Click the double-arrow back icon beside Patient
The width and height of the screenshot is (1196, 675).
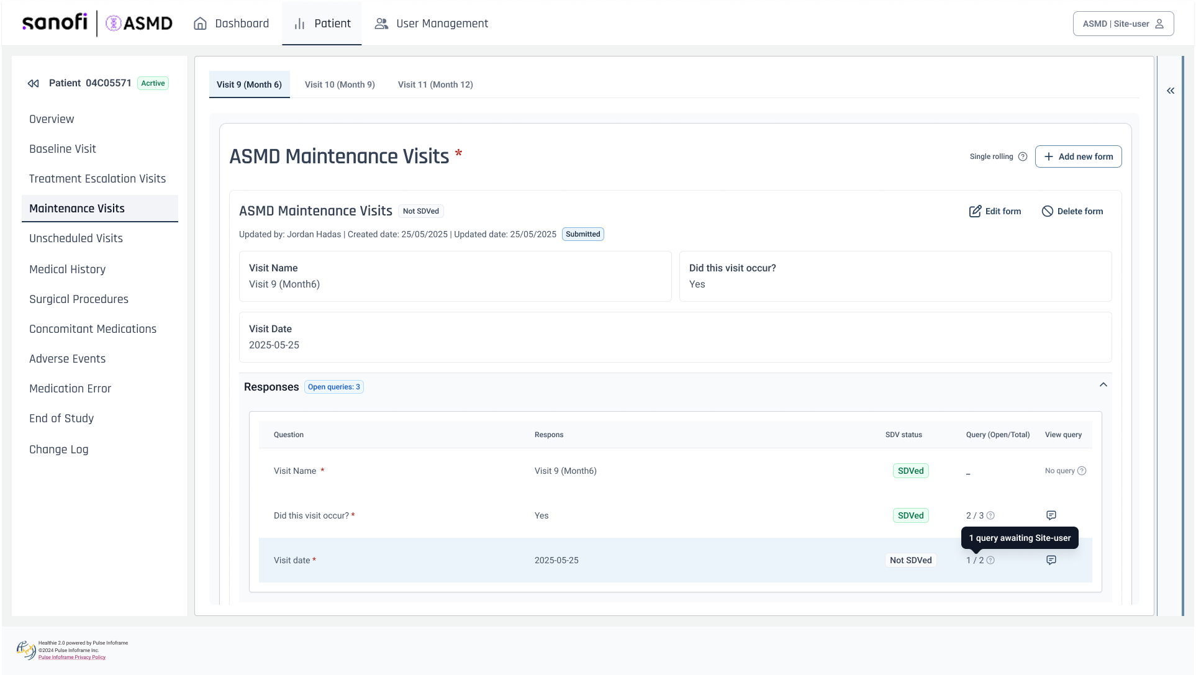pos(34,83)
